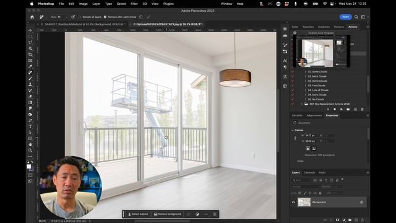Delete layer using Layers panel trash icon
This screenshot has width=396, height=223.
[363, 220]
